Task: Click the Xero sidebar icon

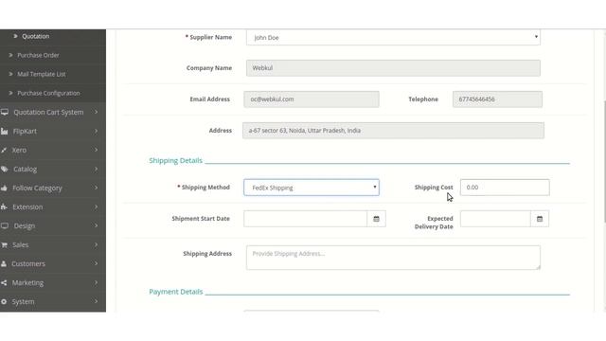Action: 4,150
